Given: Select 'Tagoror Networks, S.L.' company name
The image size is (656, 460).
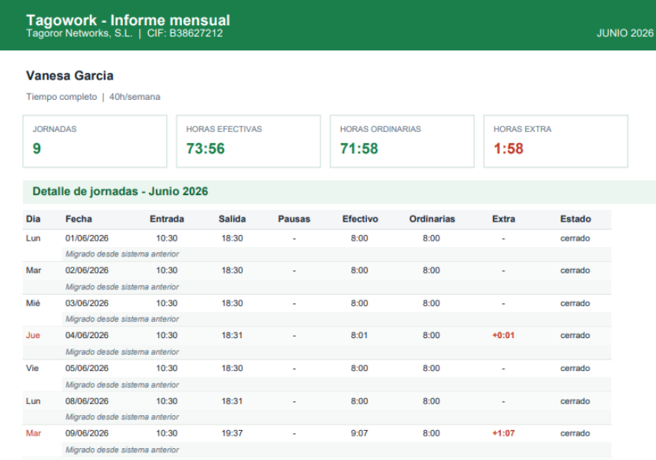Looking at the screenshot, I should 79,34.
